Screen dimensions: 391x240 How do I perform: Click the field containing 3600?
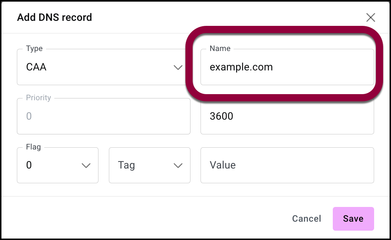click(287, 116)
